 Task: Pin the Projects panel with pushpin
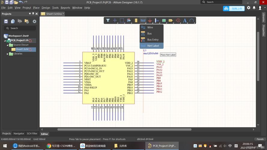[x=33, y=14]
